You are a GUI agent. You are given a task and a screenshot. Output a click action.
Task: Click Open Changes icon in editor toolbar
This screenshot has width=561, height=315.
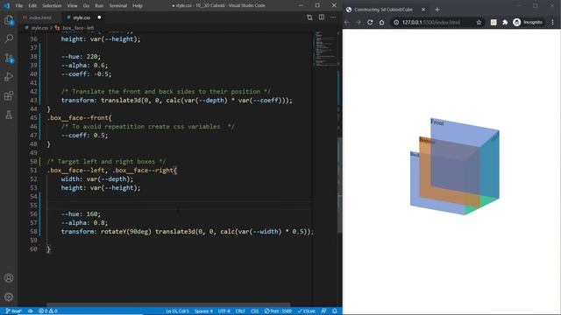[x=309, y=17]
